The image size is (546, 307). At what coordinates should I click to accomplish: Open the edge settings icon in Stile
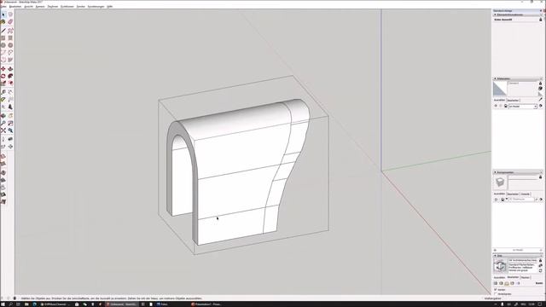pos(496,283)
